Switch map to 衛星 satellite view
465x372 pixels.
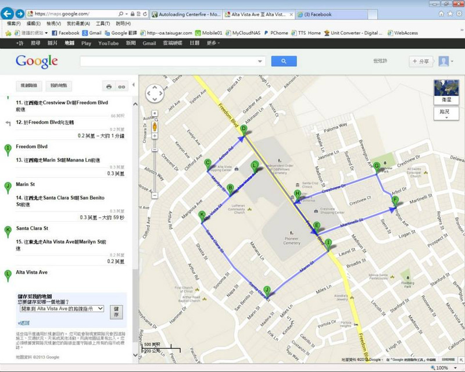[446, 92]
